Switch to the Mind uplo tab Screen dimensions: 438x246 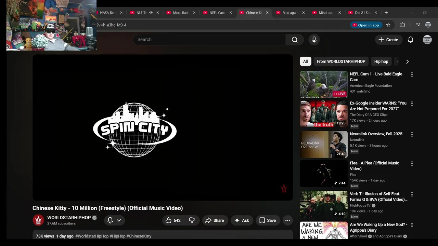coord(326,13)
